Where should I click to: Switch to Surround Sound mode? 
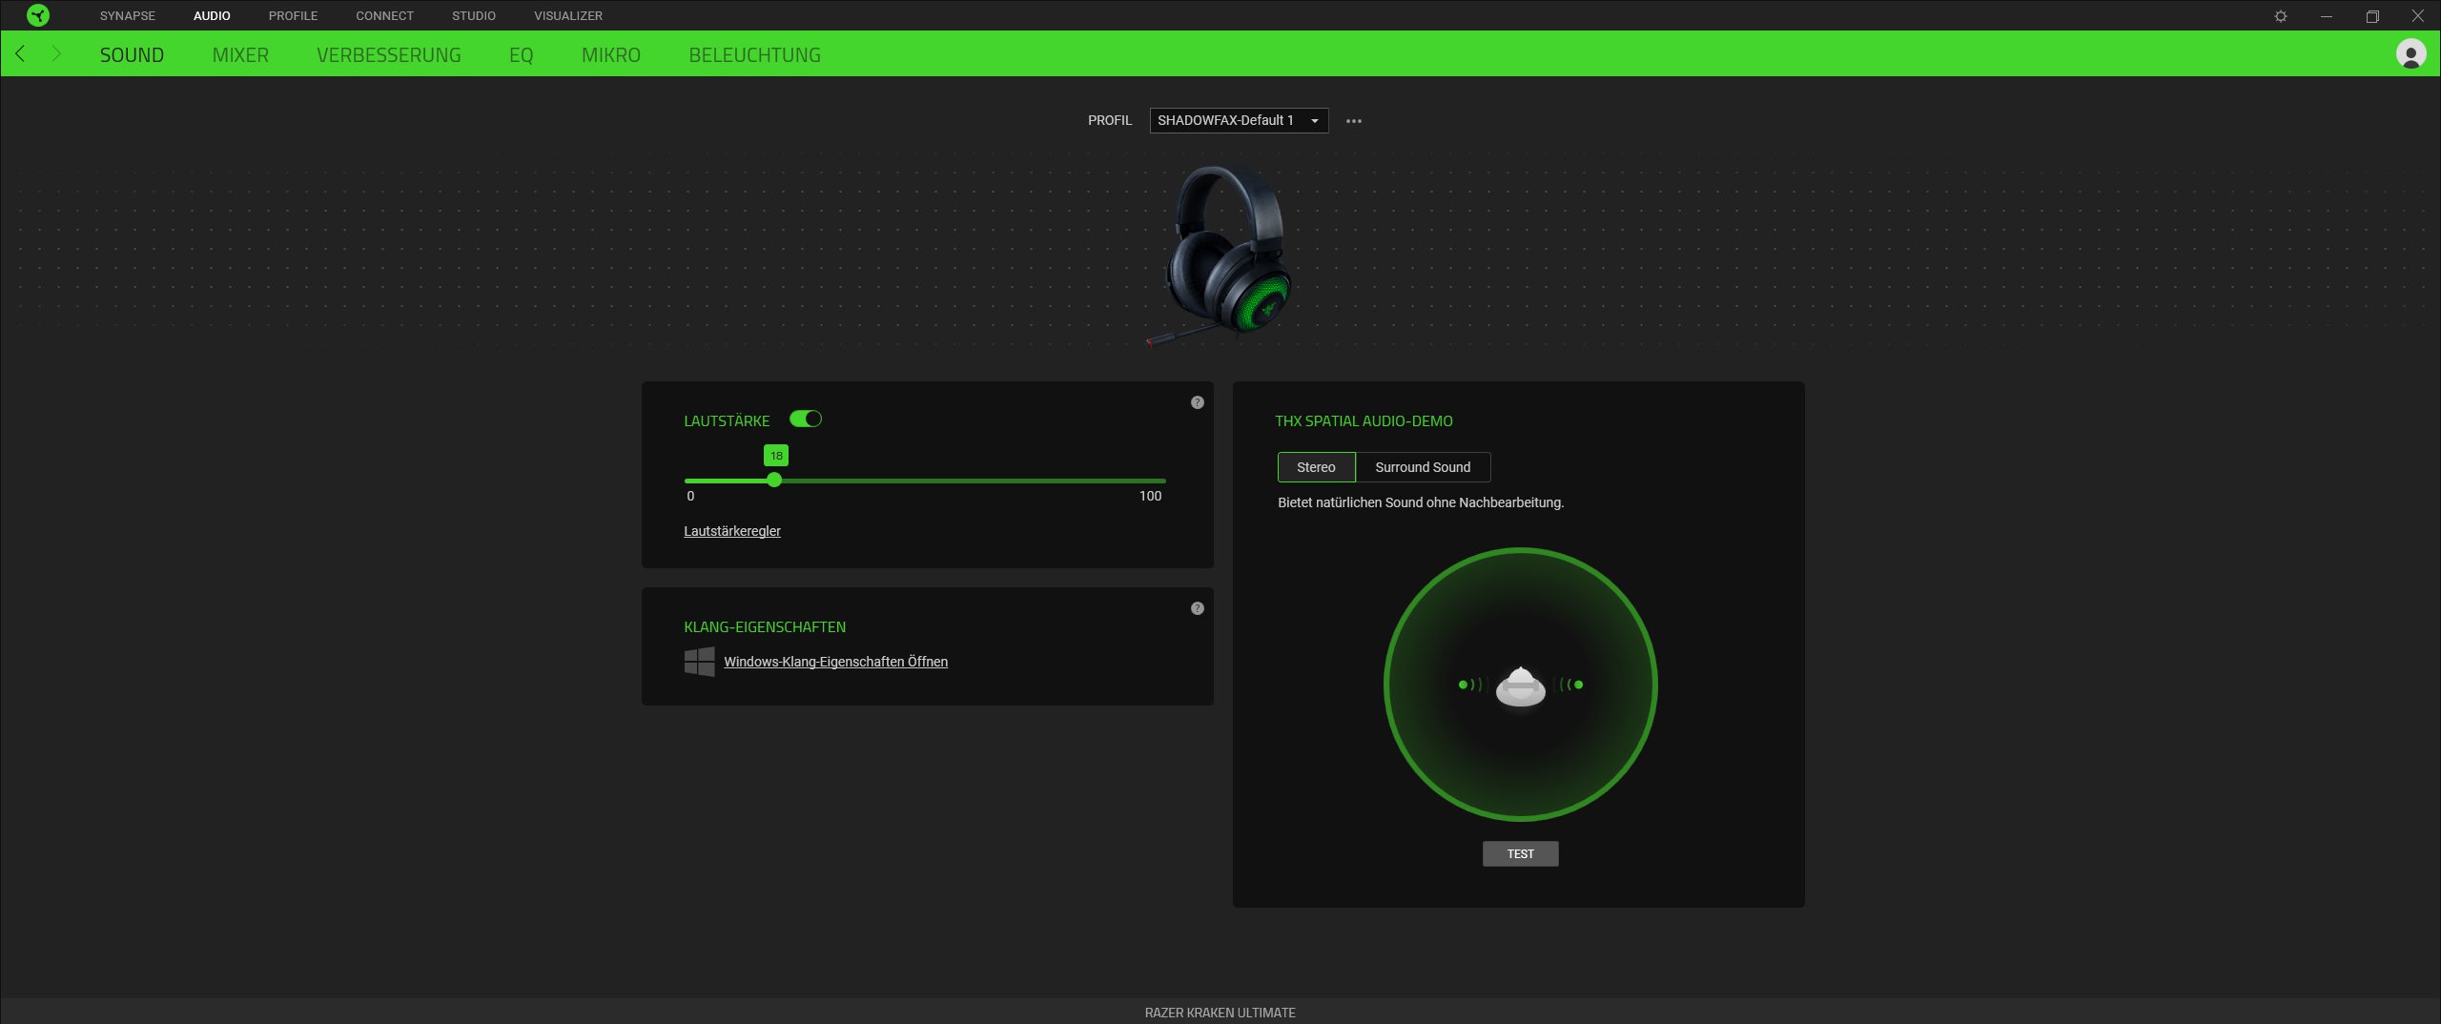tap(1422, 467)
